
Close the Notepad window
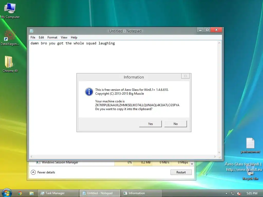(x=216, y=30)
